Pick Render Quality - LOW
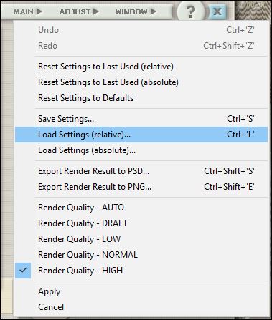272x320 pixels. coord(141,239)
